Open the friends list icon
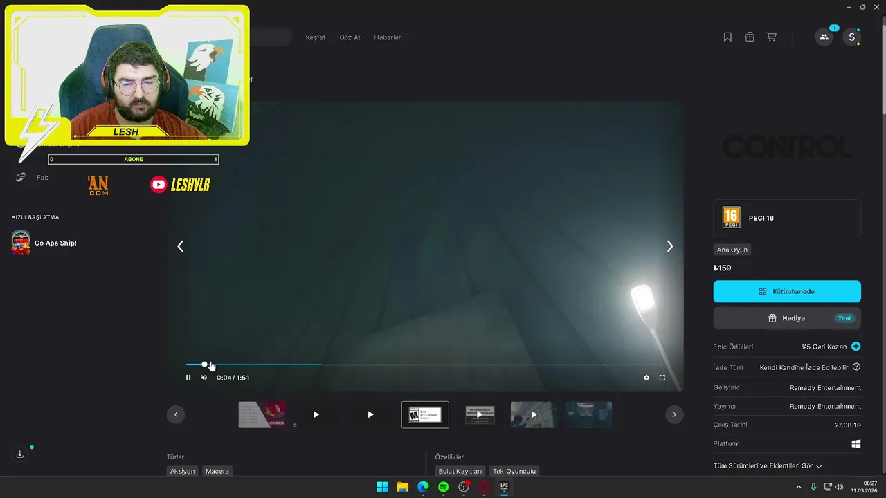The height and width of the screenshot is (498, 886). (824, 37)
